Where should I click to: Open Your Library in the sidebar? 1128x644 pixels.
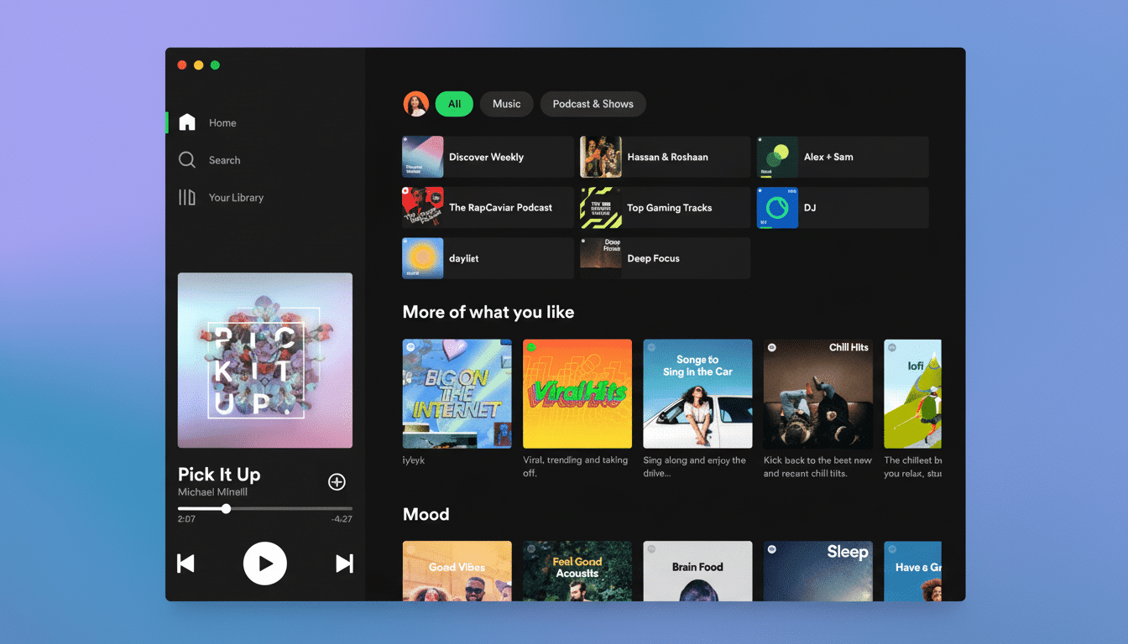click(x=186, y=197)
